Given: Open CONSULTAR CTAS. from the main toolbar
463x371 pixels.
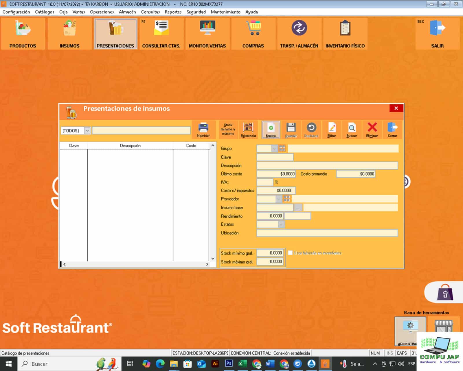Looking at the screenshot, I should tap(161, 34).
